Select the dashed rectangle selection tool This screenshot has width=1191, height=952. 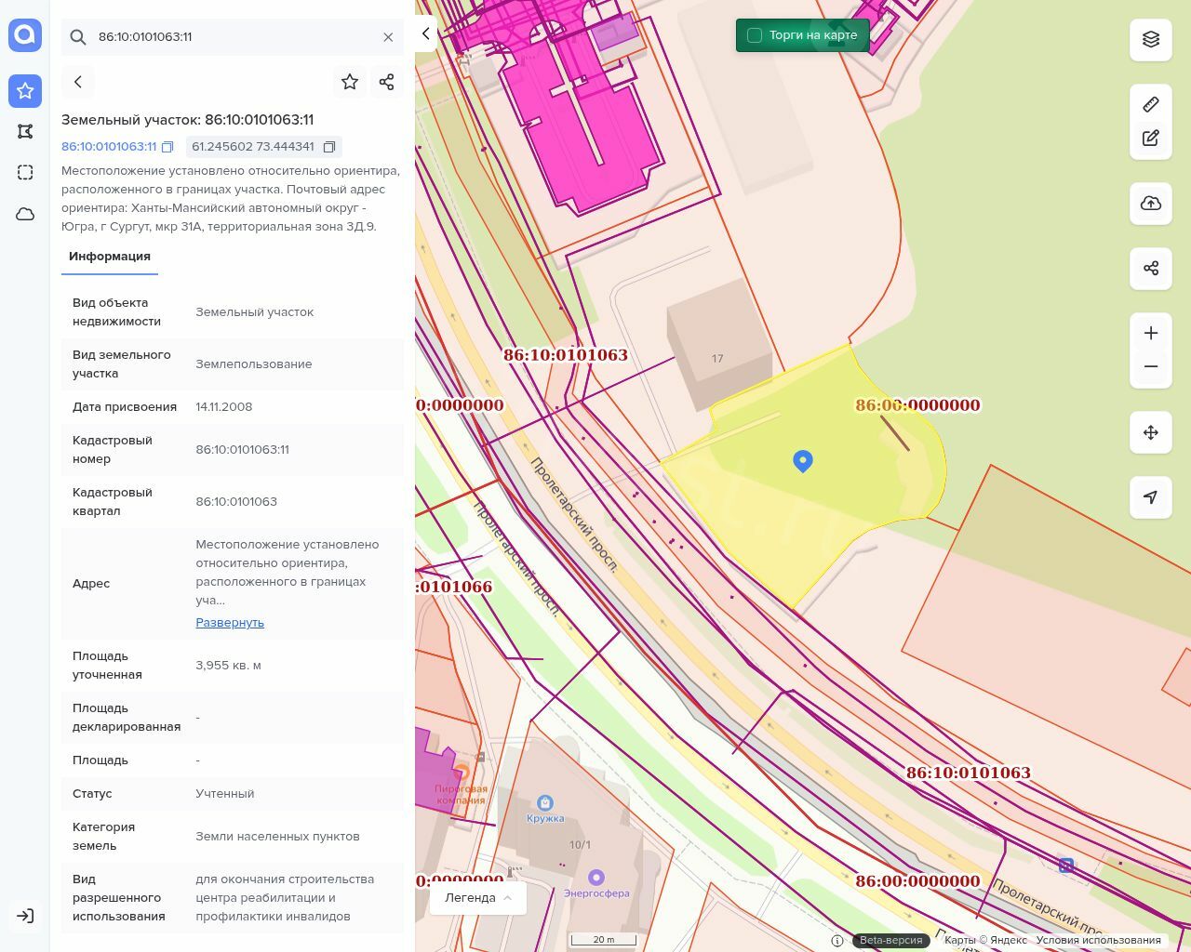click(25, 173)
